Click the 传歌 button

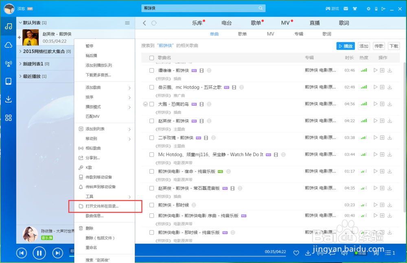(x=379, y=46)
